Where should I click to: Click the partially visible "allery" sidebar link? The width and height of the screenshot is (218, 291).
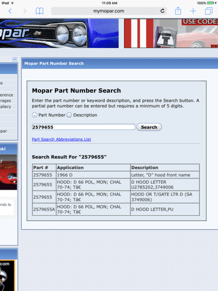[x=5, y=107]
